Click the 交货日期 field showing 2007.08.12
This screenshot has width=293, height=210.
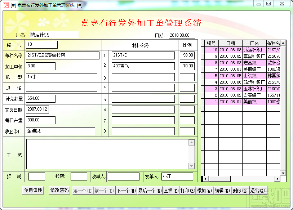pyautogui.click(x=37, y=110)
